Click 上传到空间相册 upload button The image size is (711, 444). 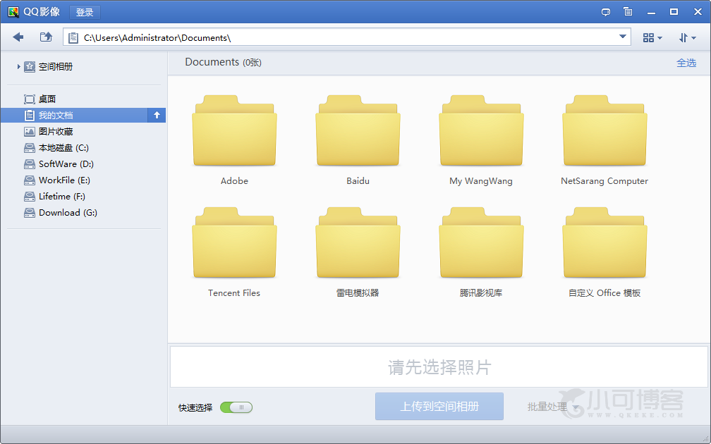(x=439, y=407)
